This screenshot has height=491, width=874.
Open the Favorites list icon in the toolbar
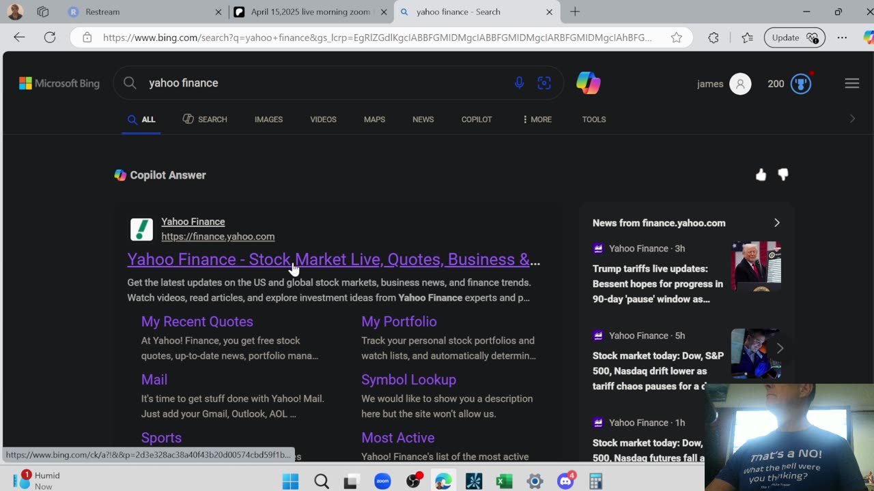coord(747,38)
